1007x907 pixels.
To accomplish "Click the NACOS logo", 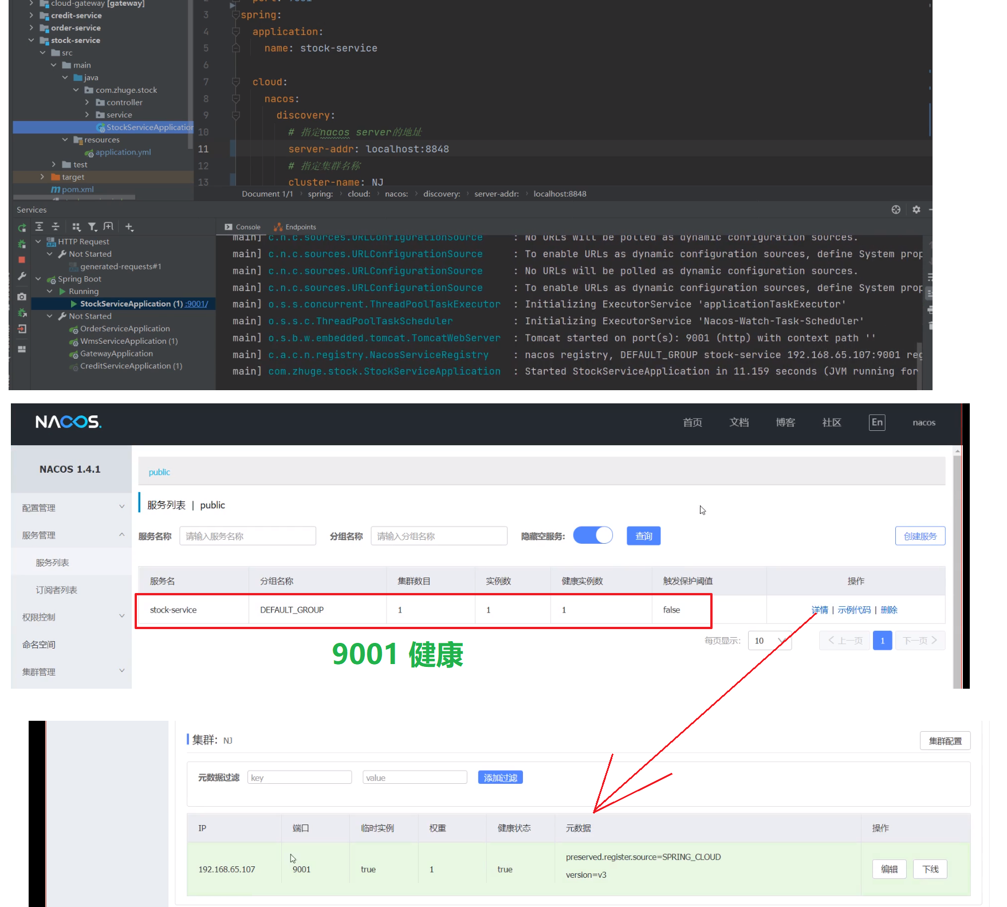I will [68, 422].
